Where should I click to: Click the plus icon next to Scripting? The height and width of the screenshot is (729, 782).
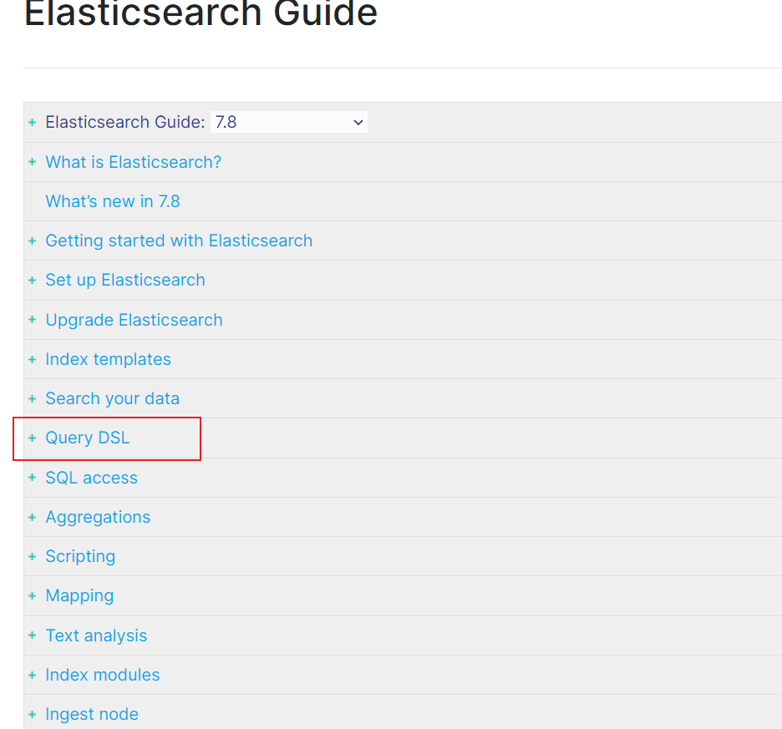tap(33, 556)
